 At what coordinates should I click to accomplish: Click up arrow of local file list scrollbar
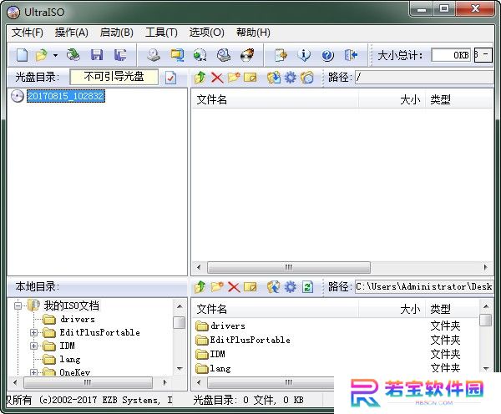pos(486,306)
